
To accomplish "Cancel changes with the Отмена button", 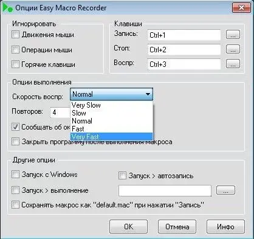I will click(x=177, y=226).
